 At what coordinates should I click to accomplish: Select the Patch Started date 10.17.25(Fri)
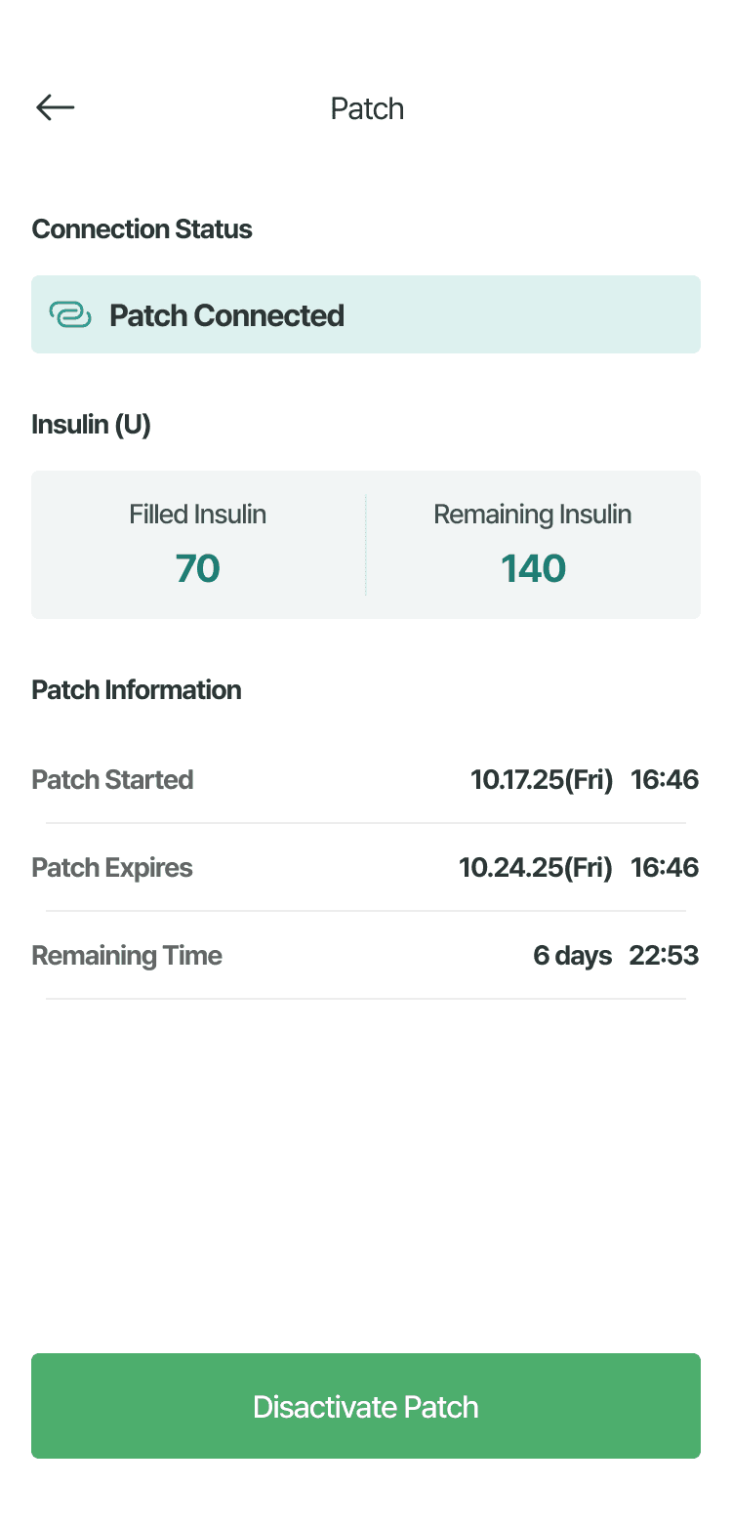(542, 779)
